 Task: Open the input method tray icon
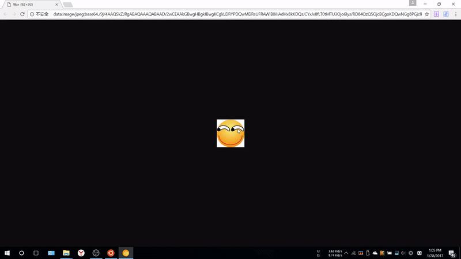point(420,253)
